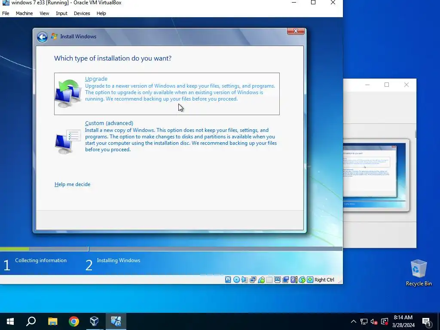Click the hard disk activity status icon
The image size is (440, 330).
click(228, 279)
